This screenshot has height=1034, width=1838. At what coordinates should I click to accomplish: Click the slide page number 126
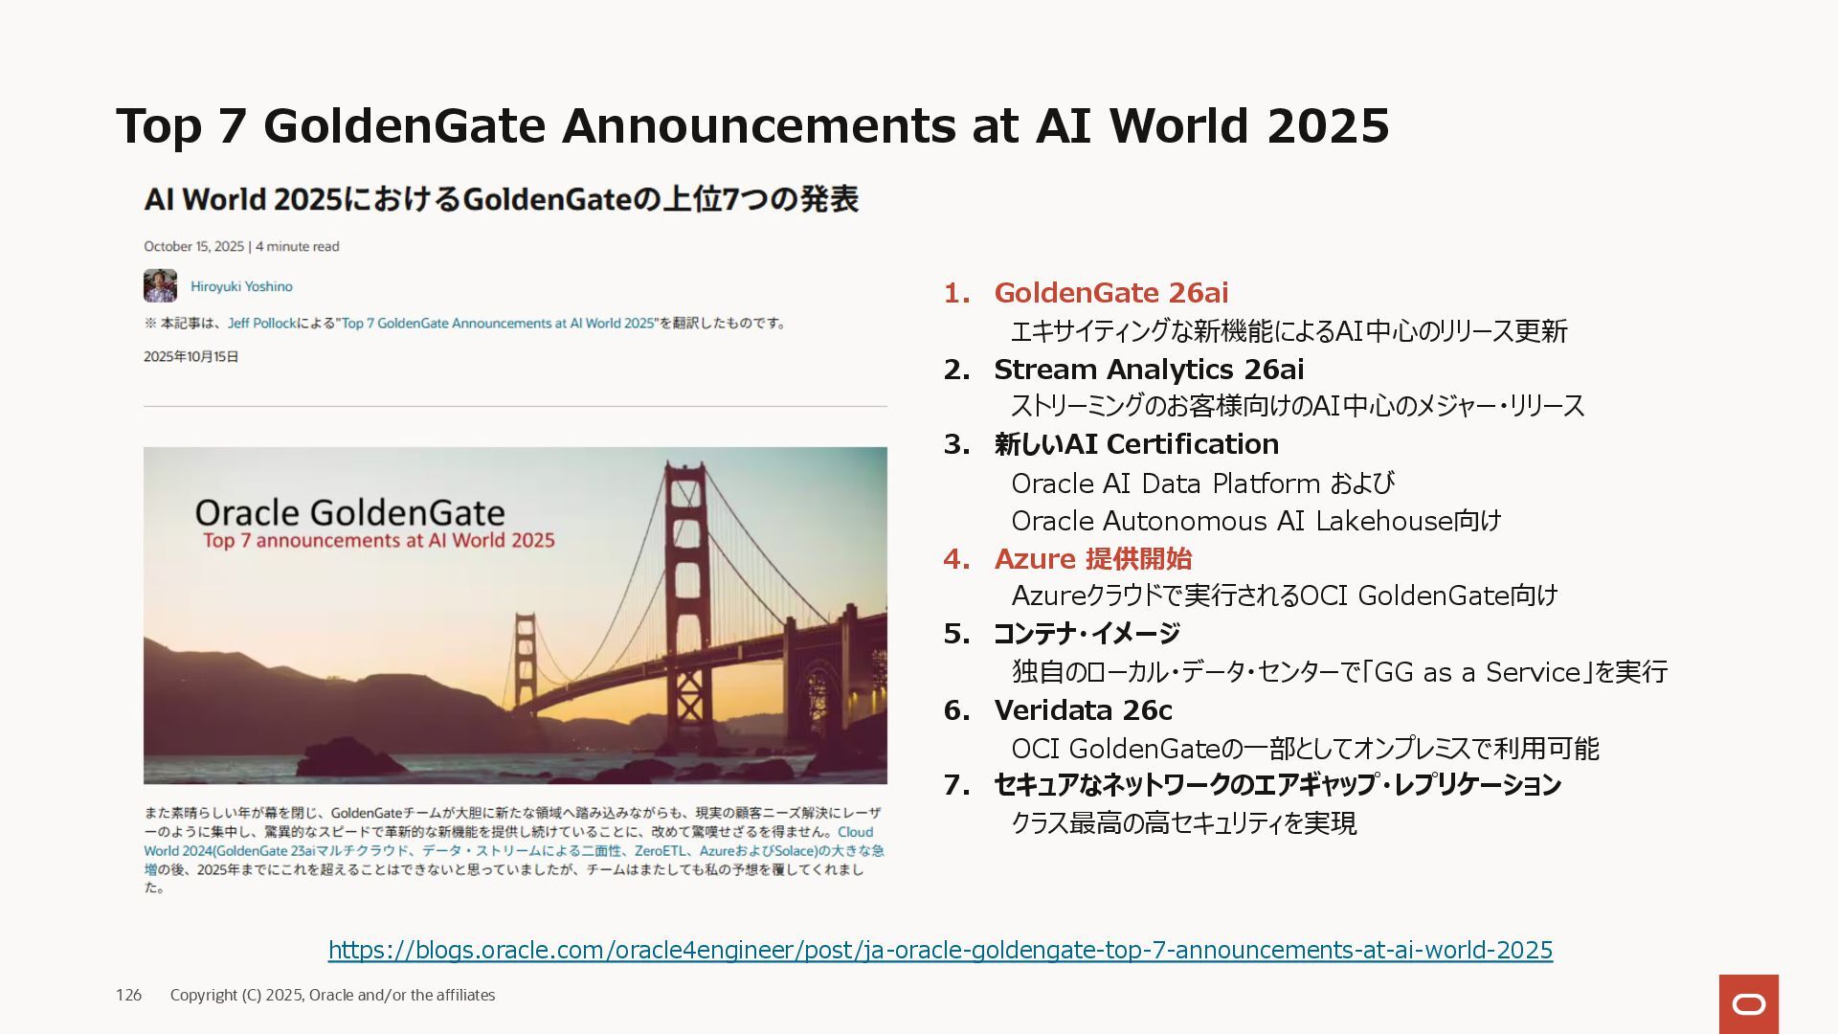[x=128, y=995]
